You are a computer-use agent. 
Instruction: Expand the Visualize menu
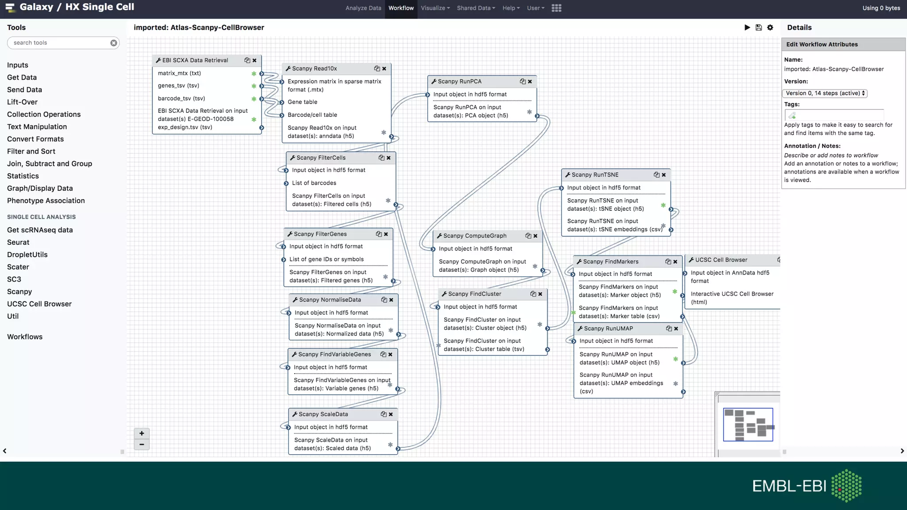[x=435, y=8]
